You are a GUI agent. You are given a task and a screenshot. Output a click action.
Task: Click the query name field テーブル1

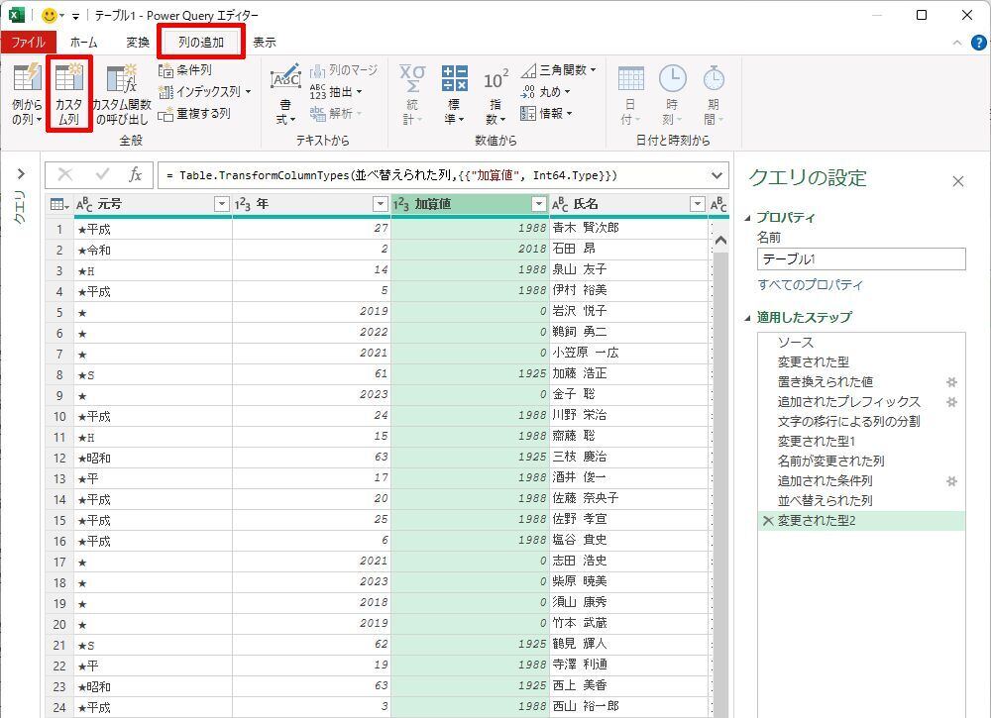[x=860, y=259]
